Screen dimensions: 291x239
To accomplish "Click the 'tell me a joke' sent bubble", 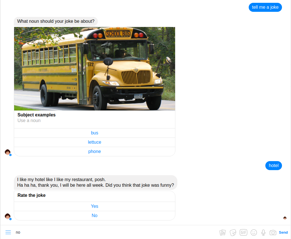I will click(x=265, y=7).
